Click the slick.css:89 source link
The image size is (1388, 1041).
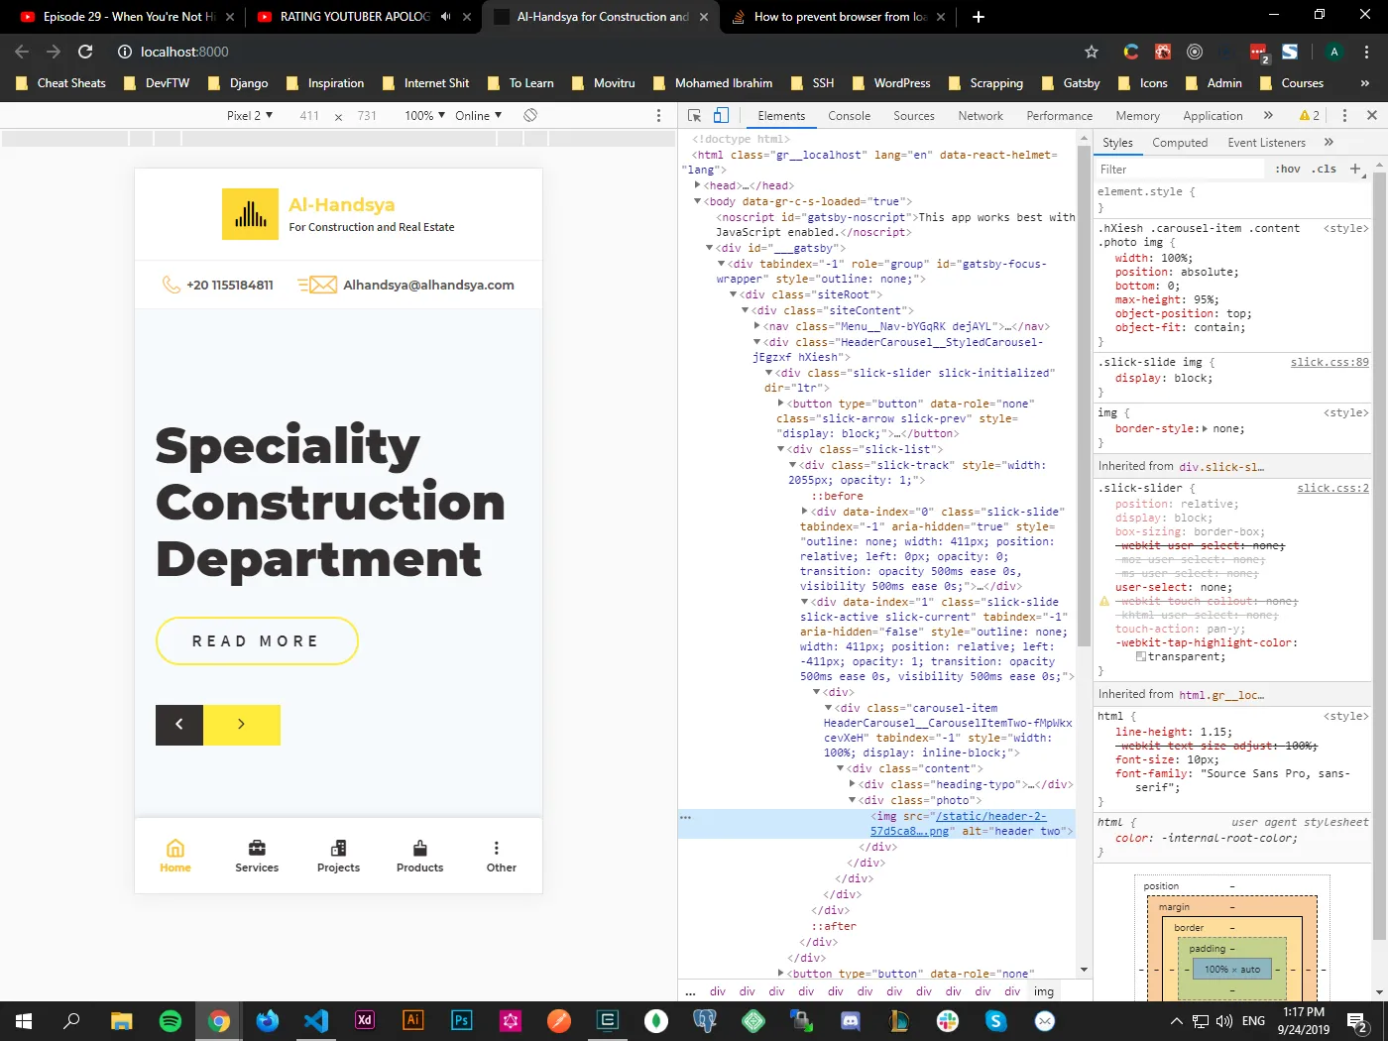coord(1329,363)
